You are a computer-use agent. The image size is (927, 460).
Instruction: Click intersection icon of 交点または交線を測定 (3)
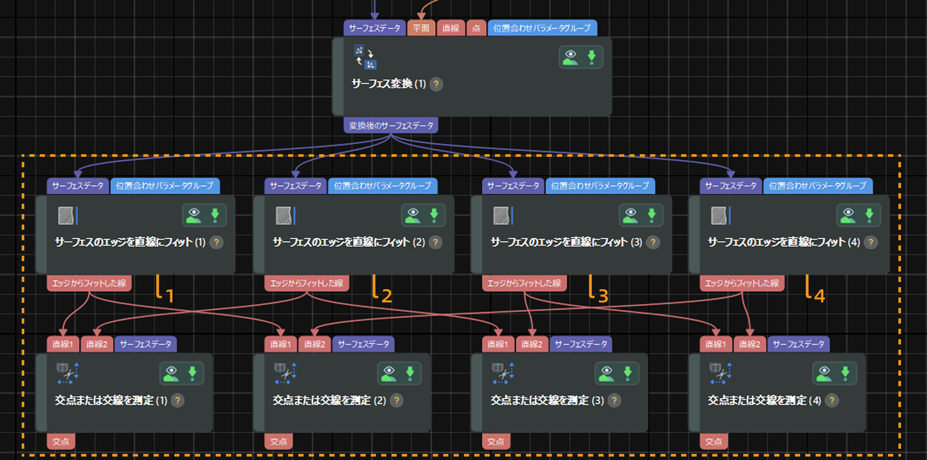[x=503, y=373]
